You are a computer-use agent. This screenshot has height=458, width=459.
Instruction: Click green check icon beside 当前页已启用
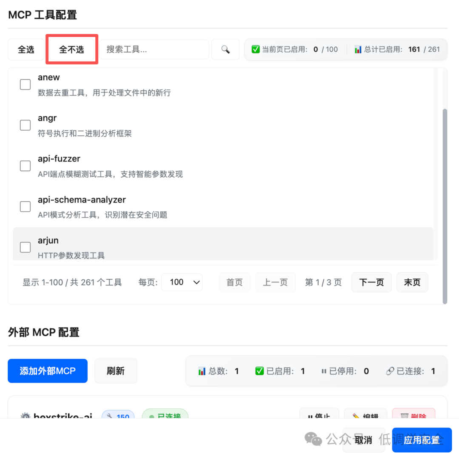[x=255, y=49]
